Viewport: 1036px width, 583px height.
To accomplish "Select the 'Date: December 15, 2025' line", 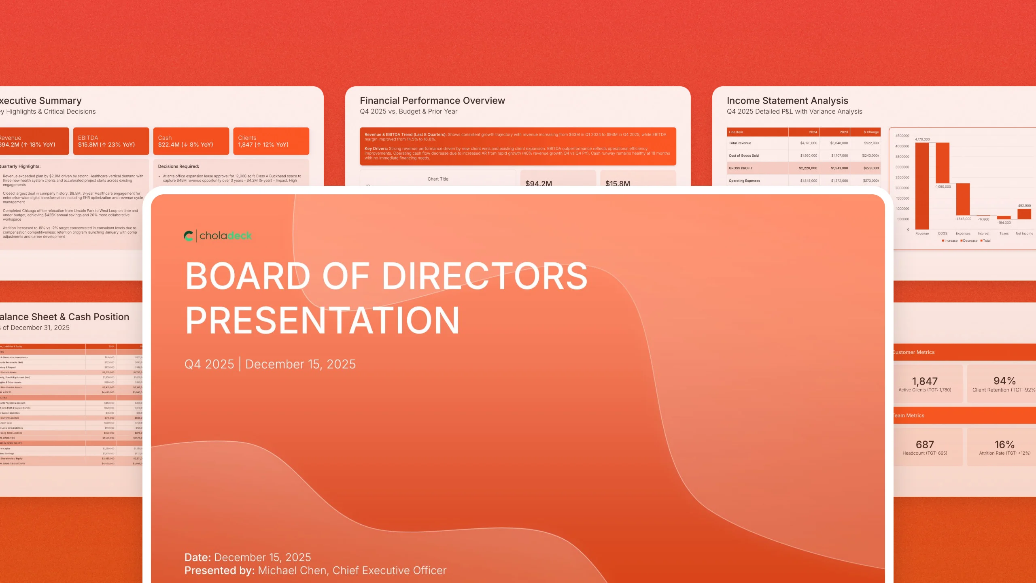I will 248,557.
